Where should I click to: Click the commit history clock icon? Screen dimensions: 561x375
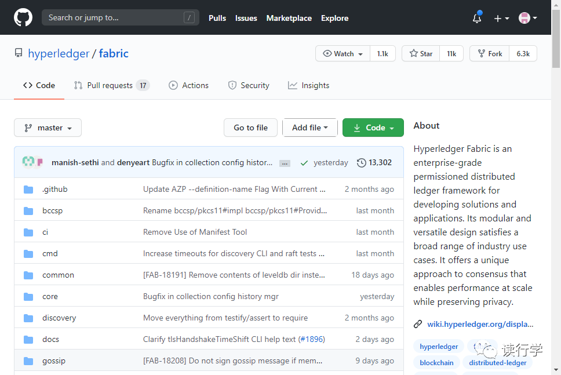pos(362,163)
